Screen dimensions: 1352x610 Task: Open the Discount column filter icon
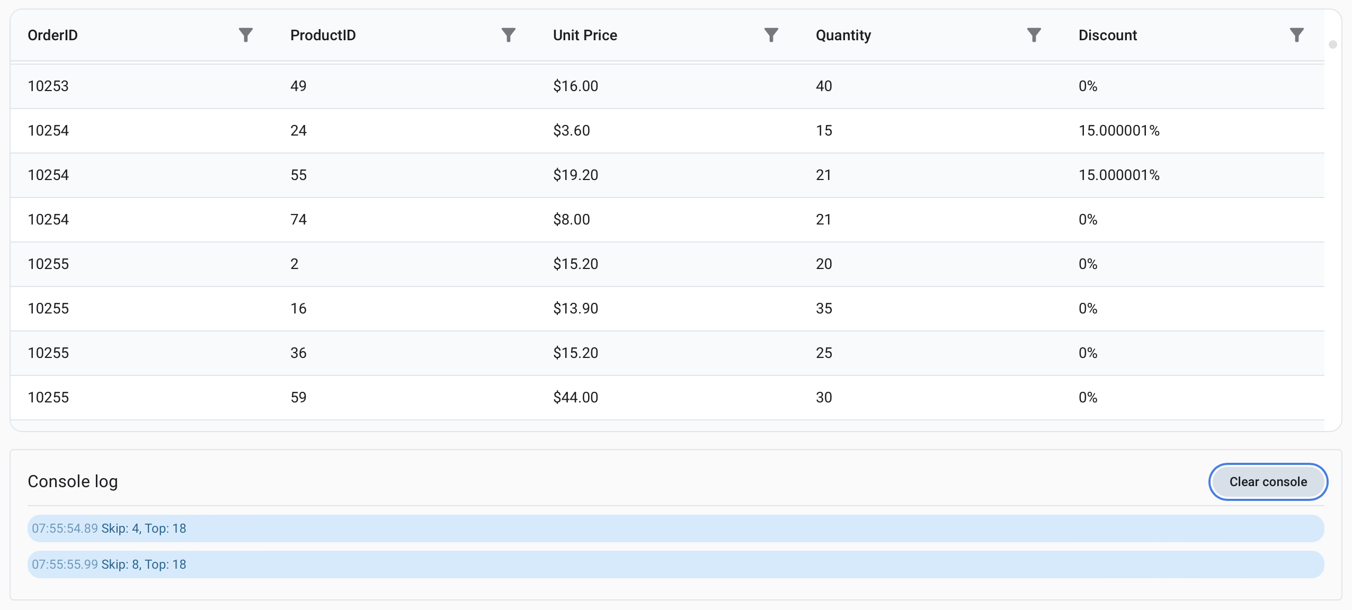1296,35
